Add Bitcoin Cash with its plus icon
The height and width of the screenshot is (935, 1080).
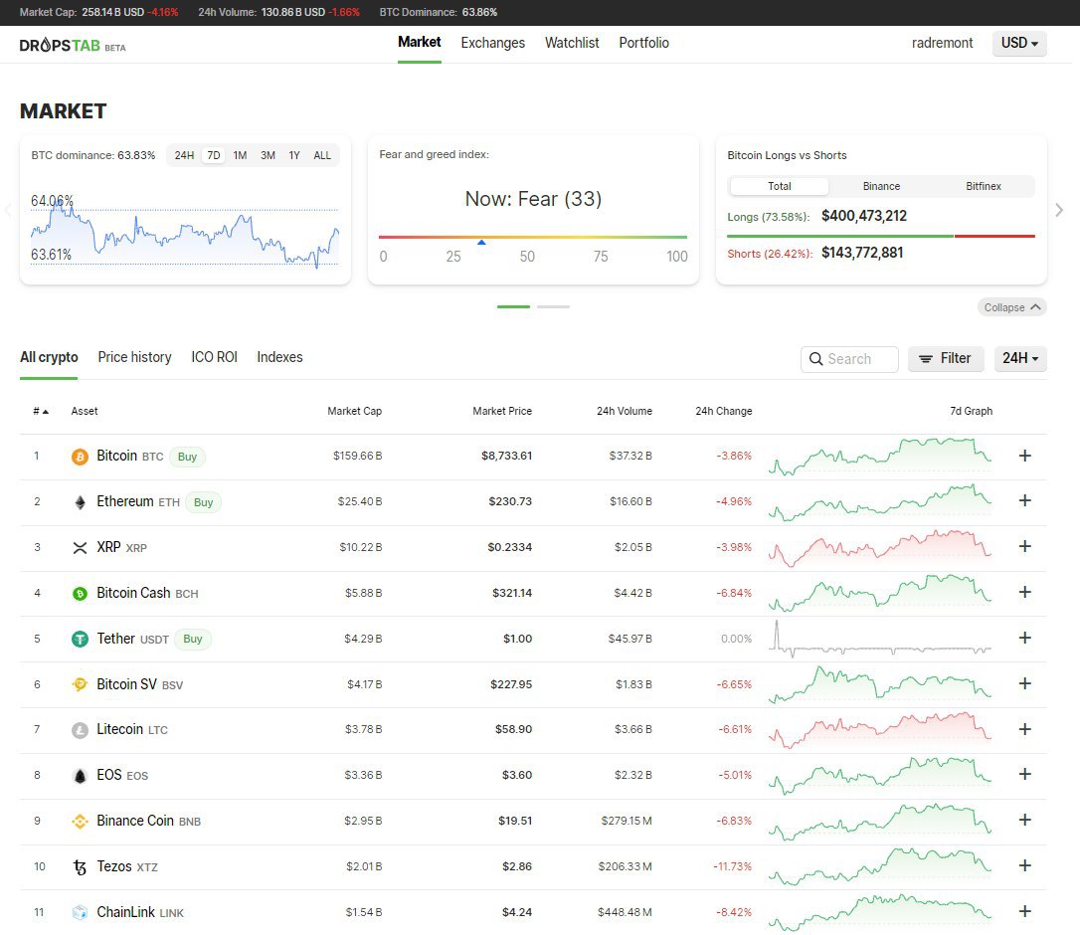[1025, 592]
